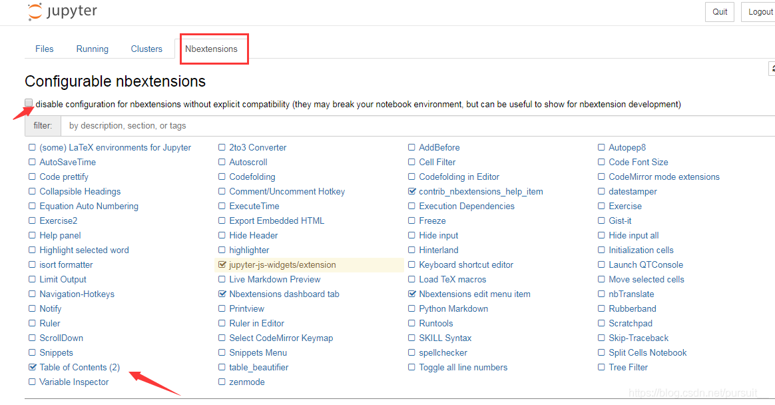Viewport: 775px width, 405px height.
Task: Select the AutoSaveTime extension
Action: point(68,162)
